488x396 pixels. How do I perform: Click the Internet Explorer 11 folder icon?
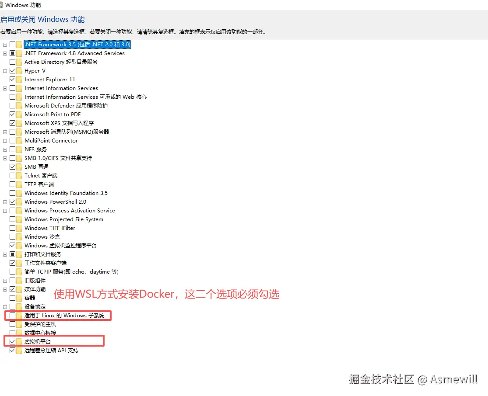pyautogui.click(x=19, y=80)
